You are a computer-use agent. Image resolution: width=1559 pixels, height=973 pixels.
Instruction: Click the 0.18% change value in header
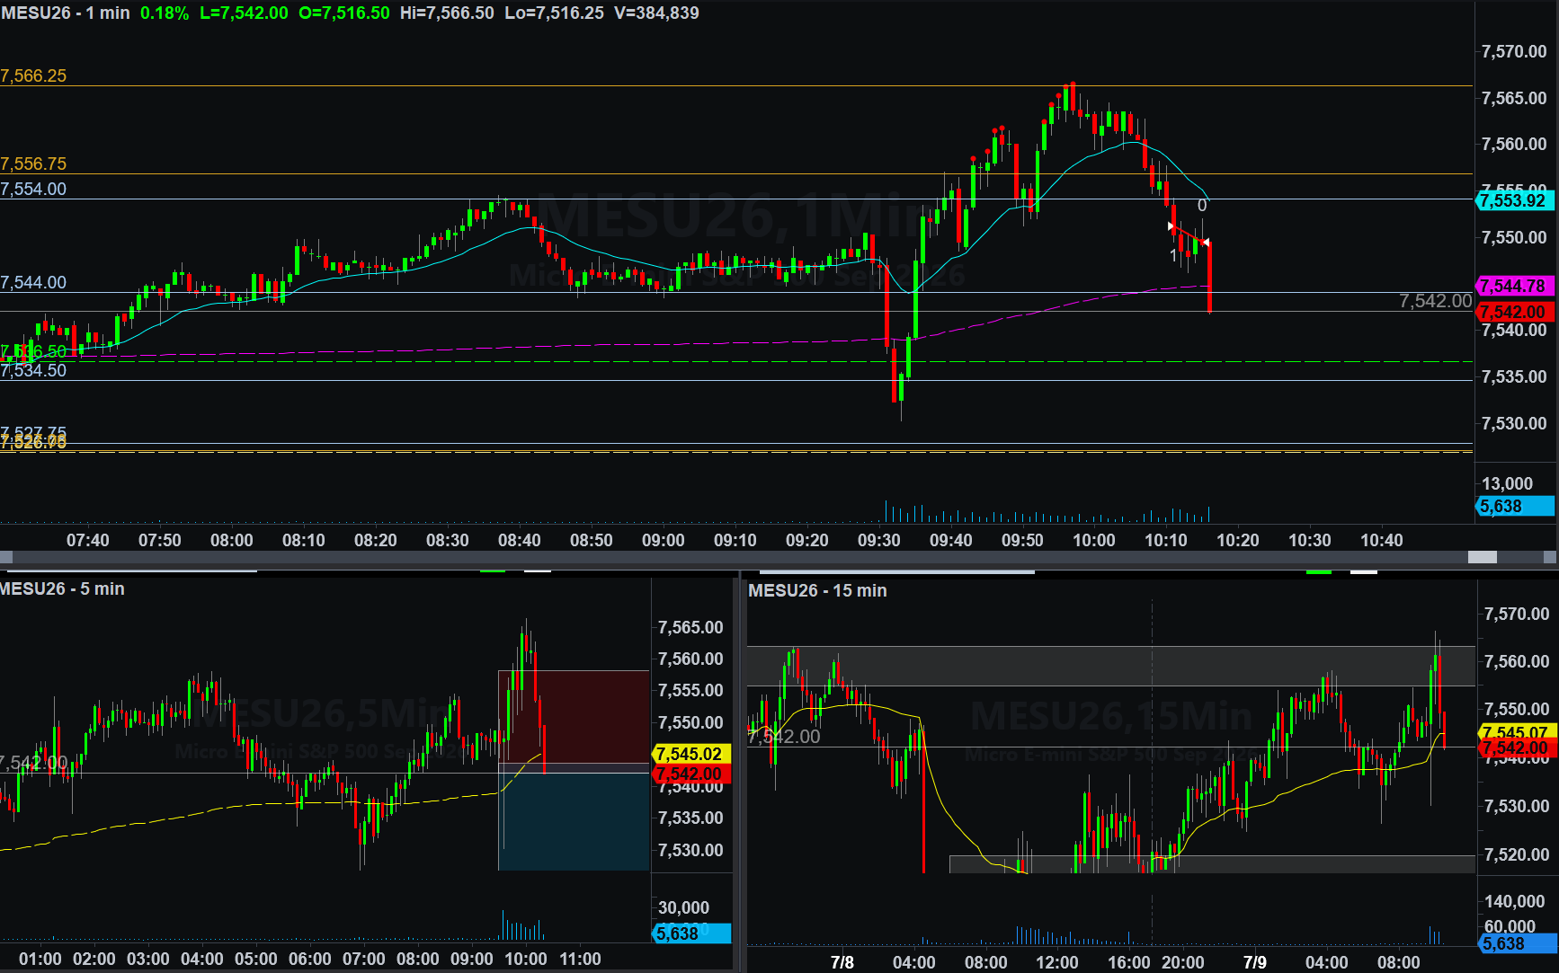165,13
